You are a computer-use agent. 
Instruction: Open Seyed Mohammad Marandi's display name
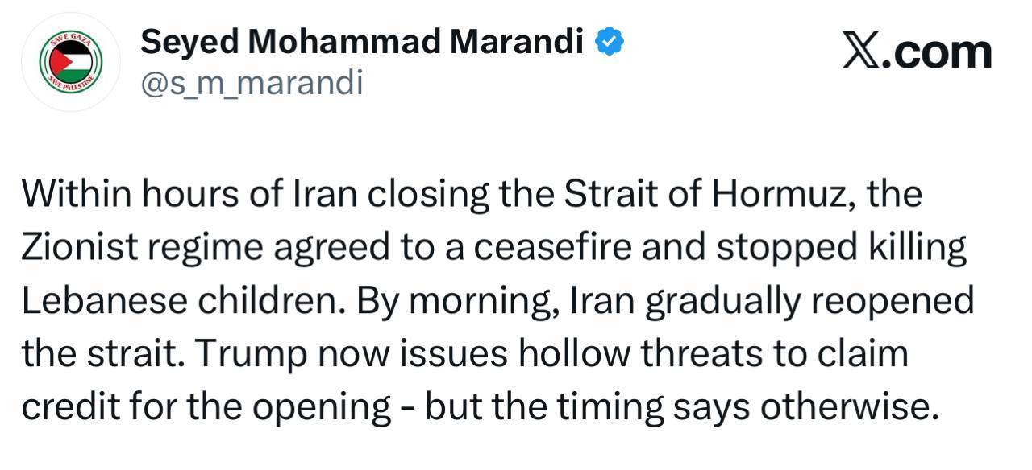coord(362,42)
